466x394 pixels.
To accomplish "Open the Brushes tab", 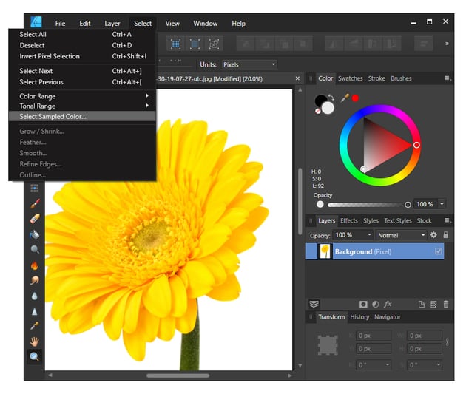I will (401, 78).
